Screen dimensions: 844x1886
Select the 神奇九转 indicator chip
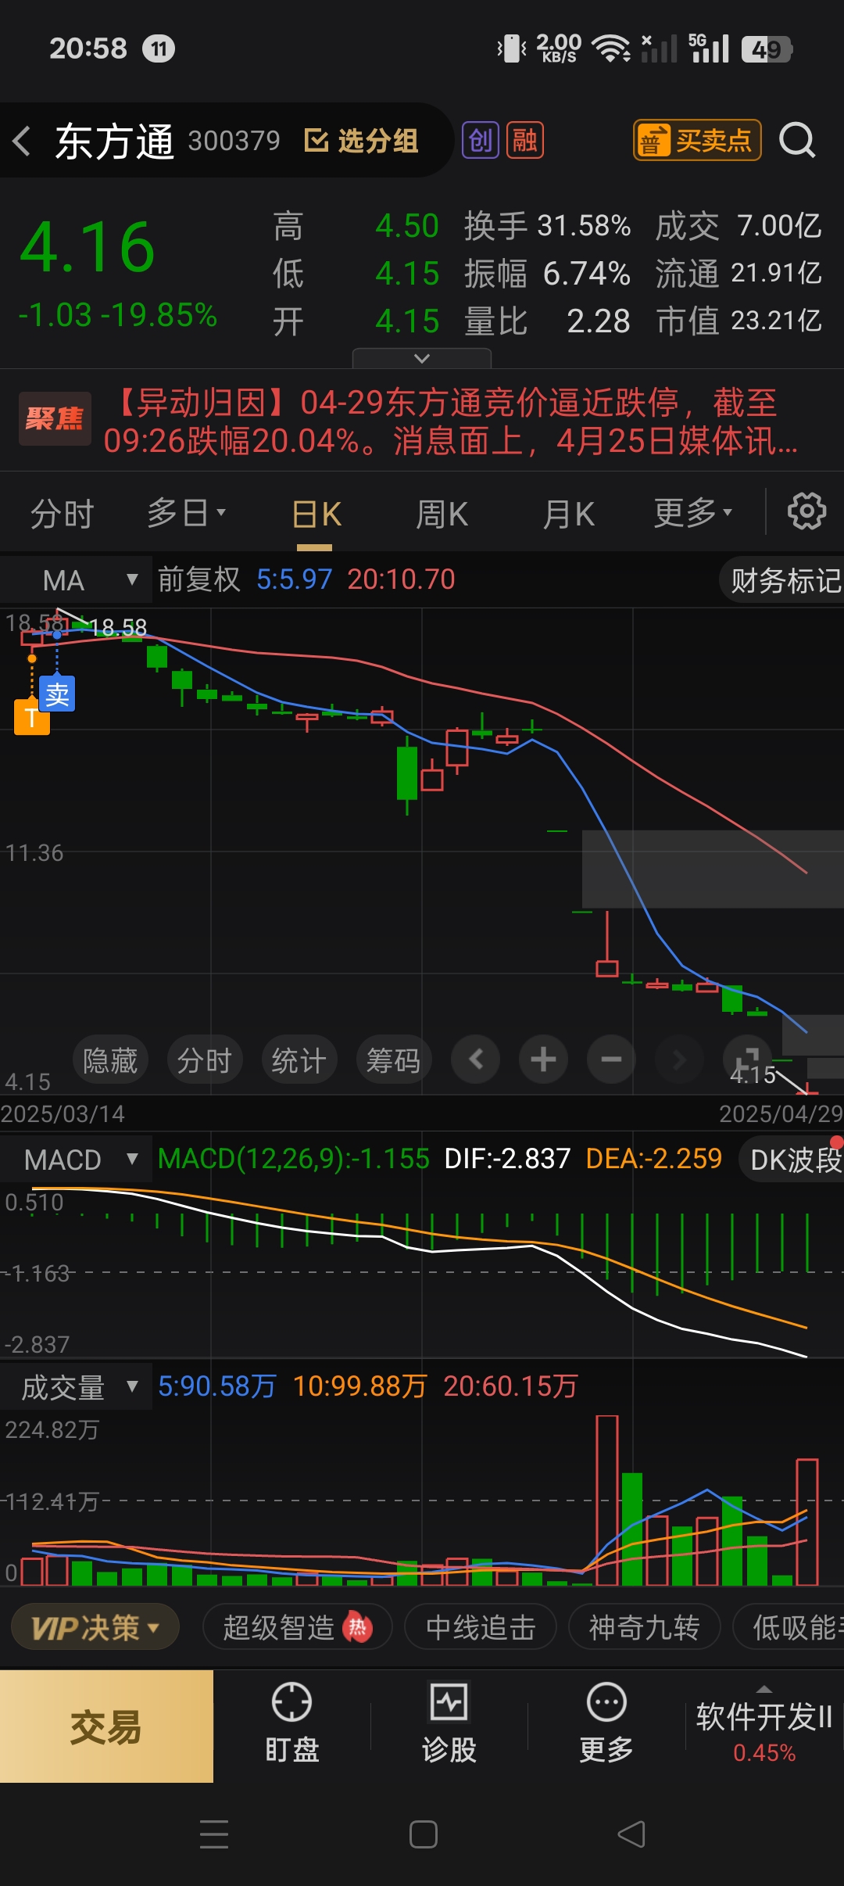click(x=644, y=1628)
